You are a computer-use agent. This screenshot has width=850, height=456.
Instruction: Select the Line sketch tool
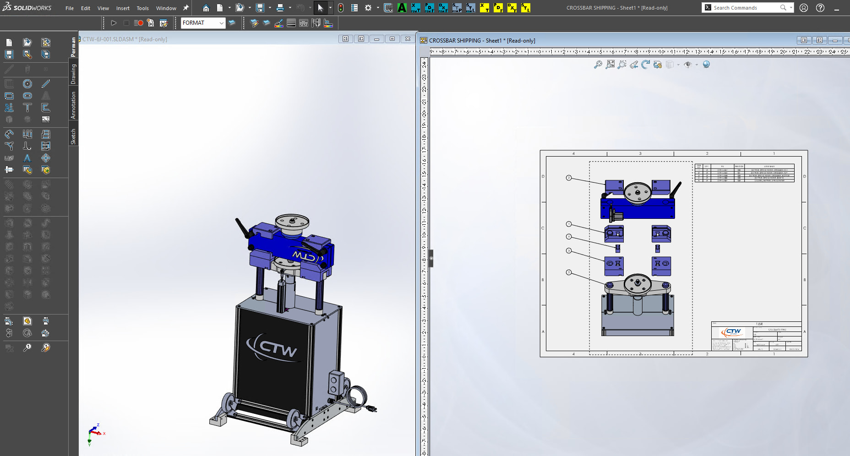tap(46, 84)
